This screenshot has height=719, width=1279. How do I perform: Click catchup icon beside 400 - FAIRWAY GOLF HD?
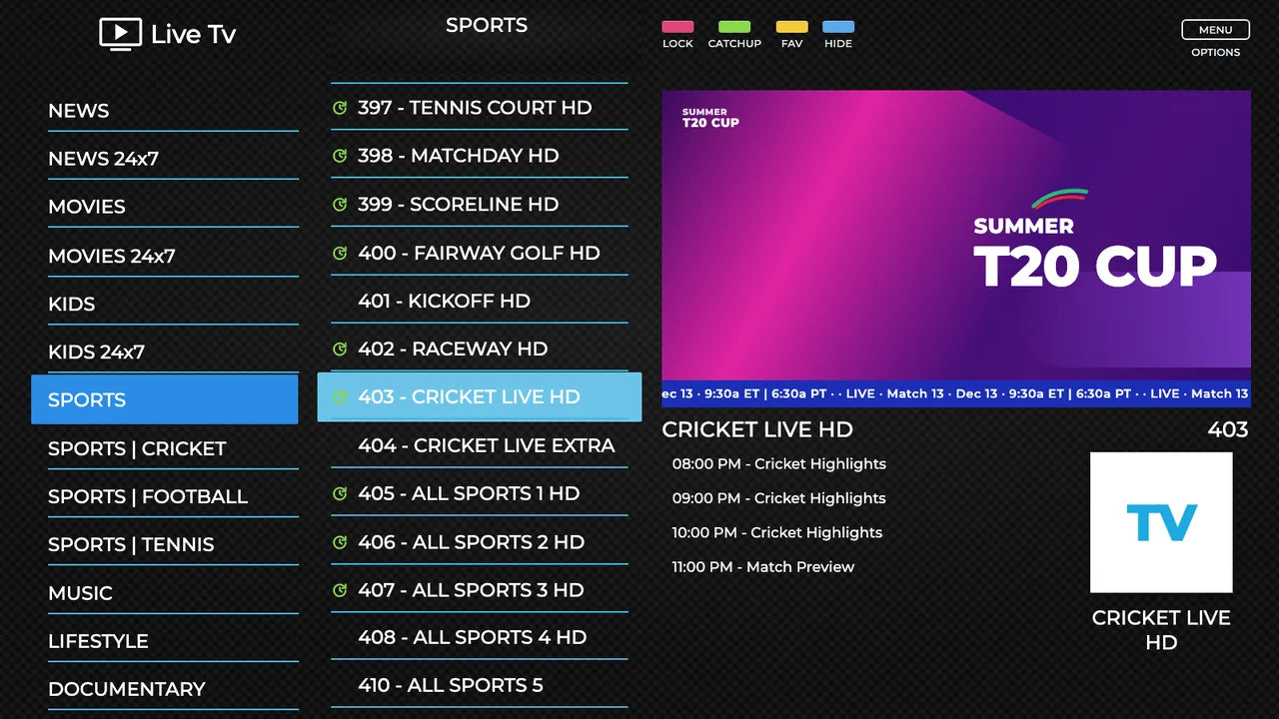[x=340, y=253]
